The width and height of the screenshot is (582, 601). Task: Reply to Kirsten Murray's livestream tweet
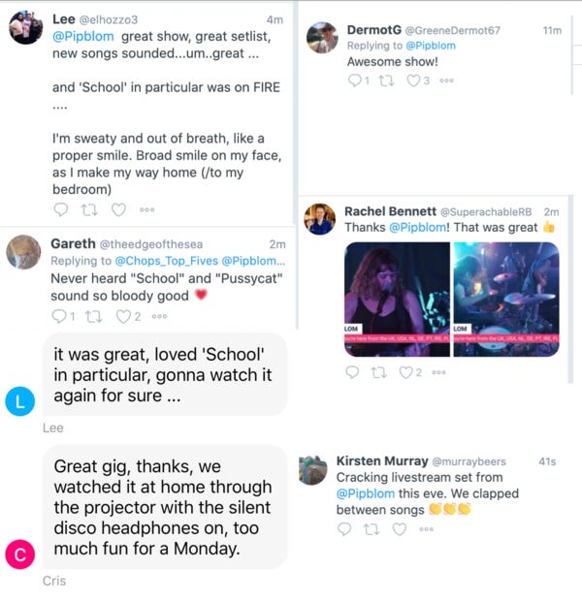tap(344, 529)
